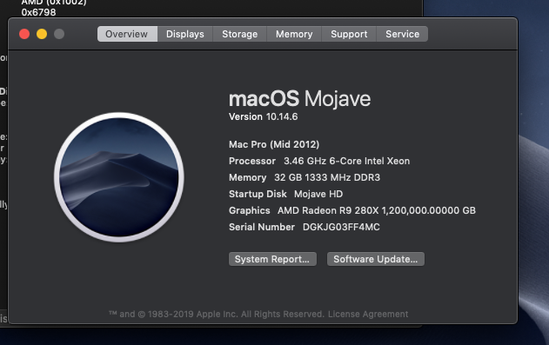The height and width of the screenshot is (345, 549).
Task: Launch Software Update
Action: pos(375,259)
